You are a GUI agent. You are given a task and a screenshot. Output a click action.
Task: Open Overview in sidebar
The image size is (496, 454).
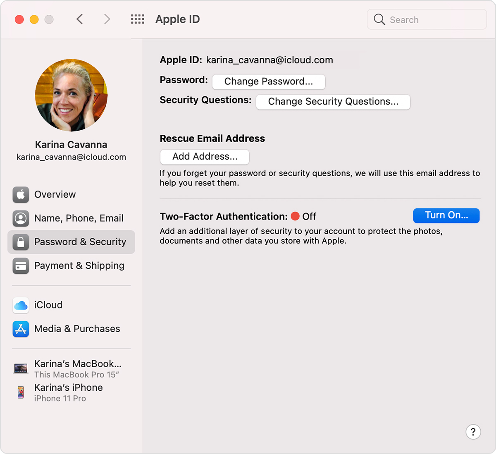point(71,194)
